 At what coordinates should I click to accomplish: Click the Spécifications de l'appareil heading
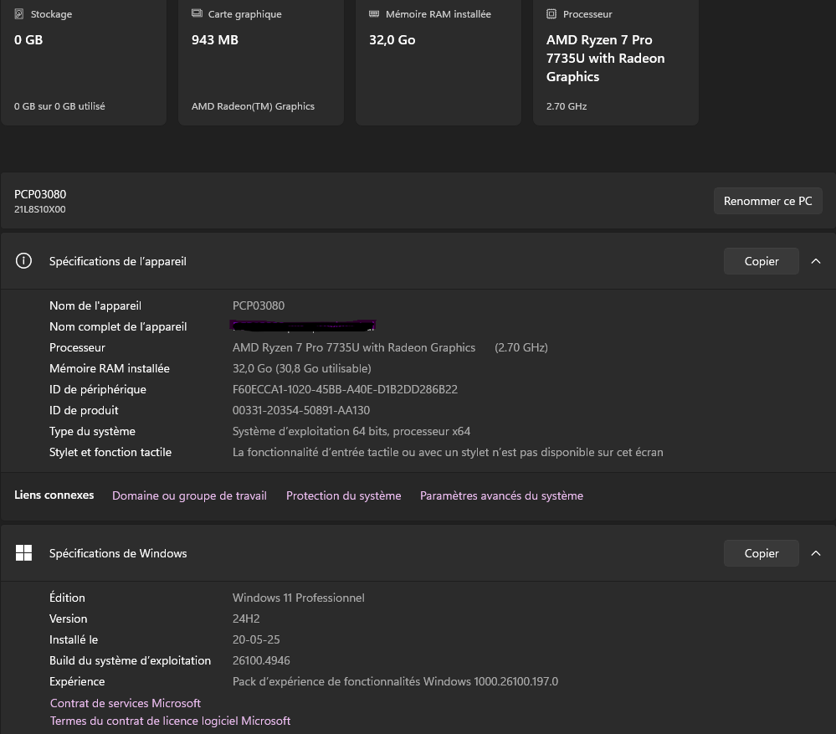(118, 261)
